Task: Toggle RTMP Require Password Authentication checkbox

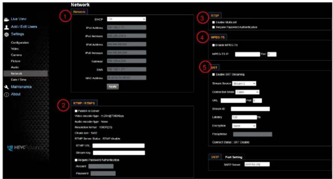Action: click(x=76, y=160)
